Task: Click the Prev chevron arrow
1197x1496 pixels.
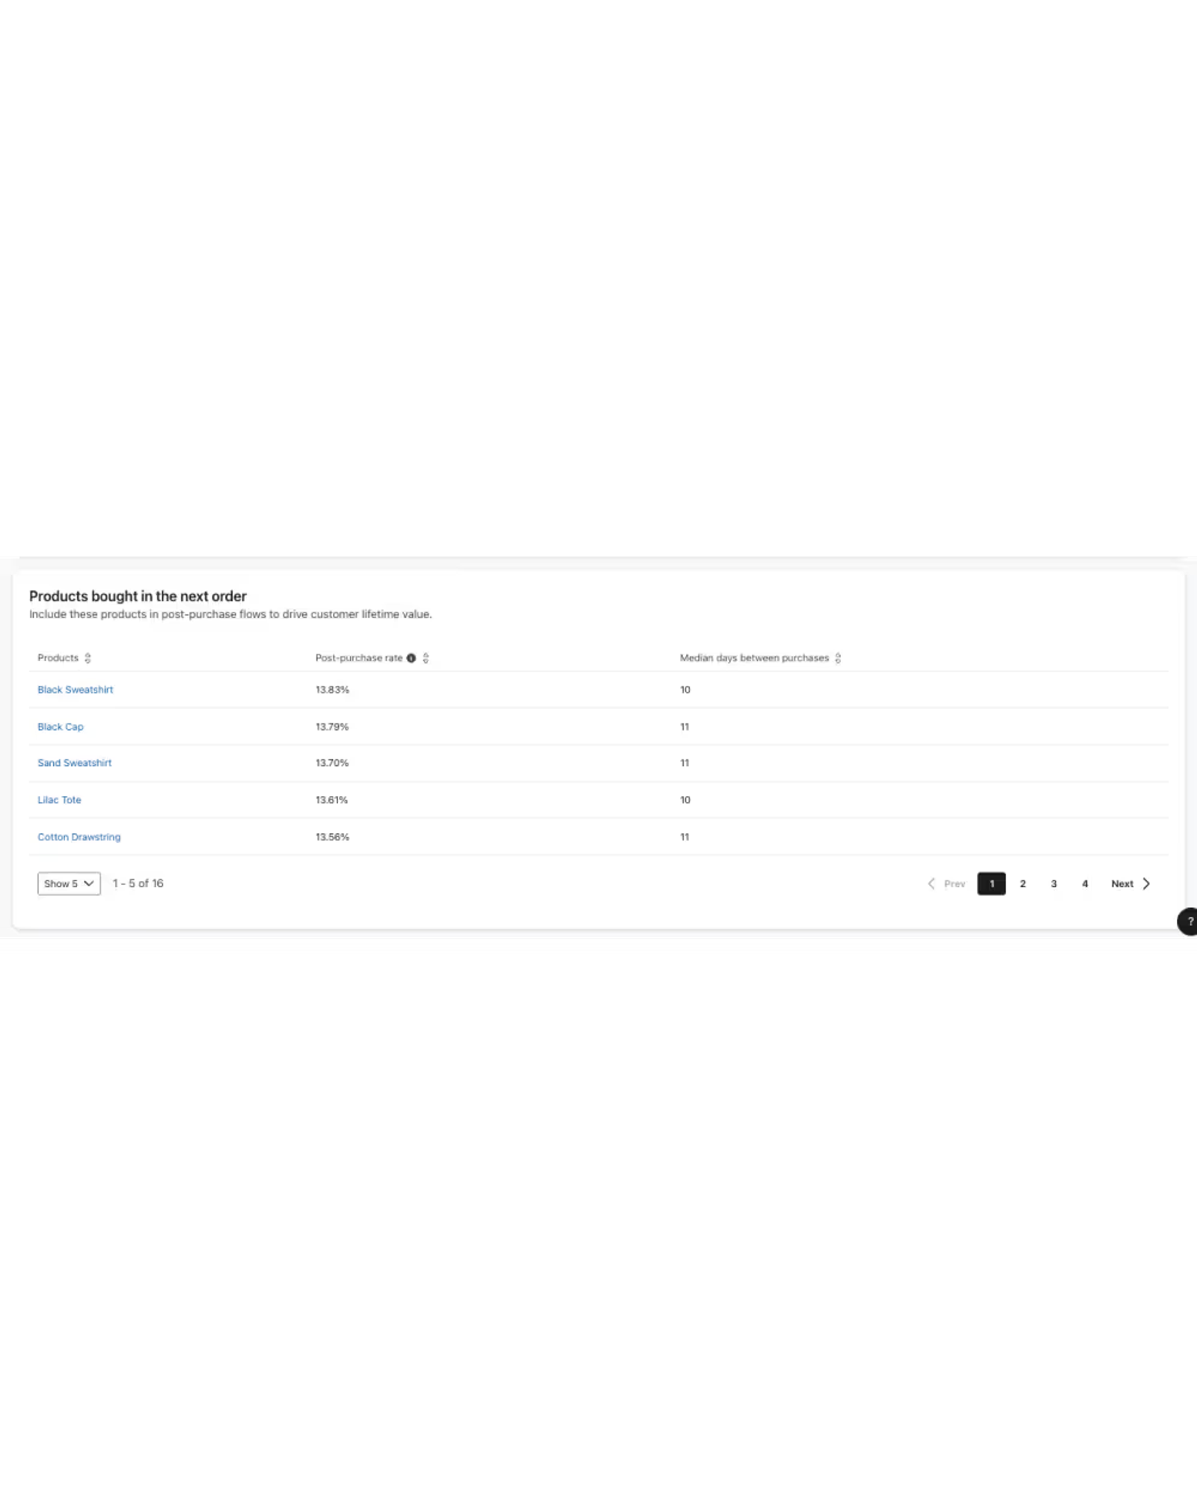Action: [x=931, y=883]
